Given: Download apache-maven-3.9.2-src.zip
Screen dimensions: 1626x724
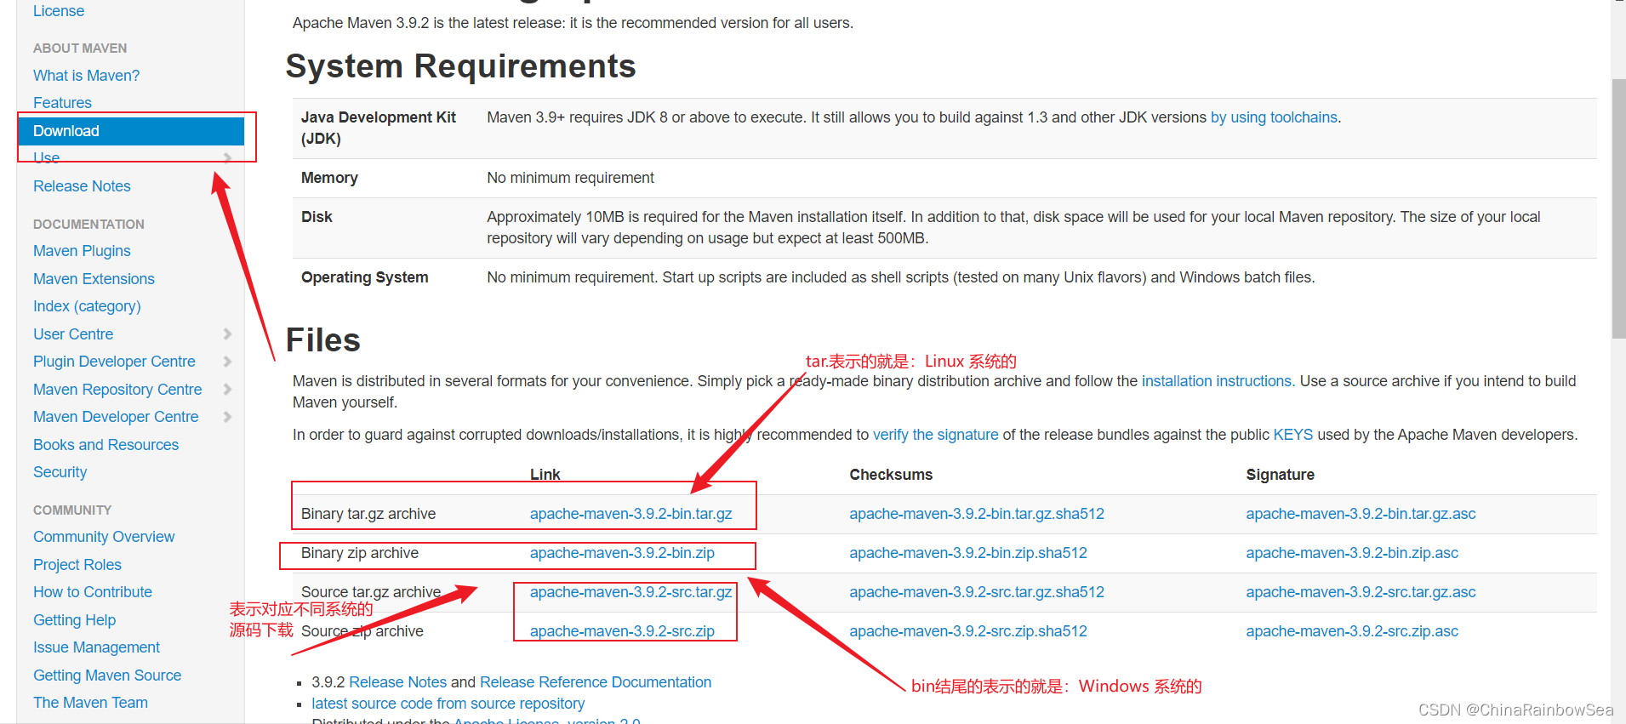Looking at the screenshot, I should tap(622, 631).
